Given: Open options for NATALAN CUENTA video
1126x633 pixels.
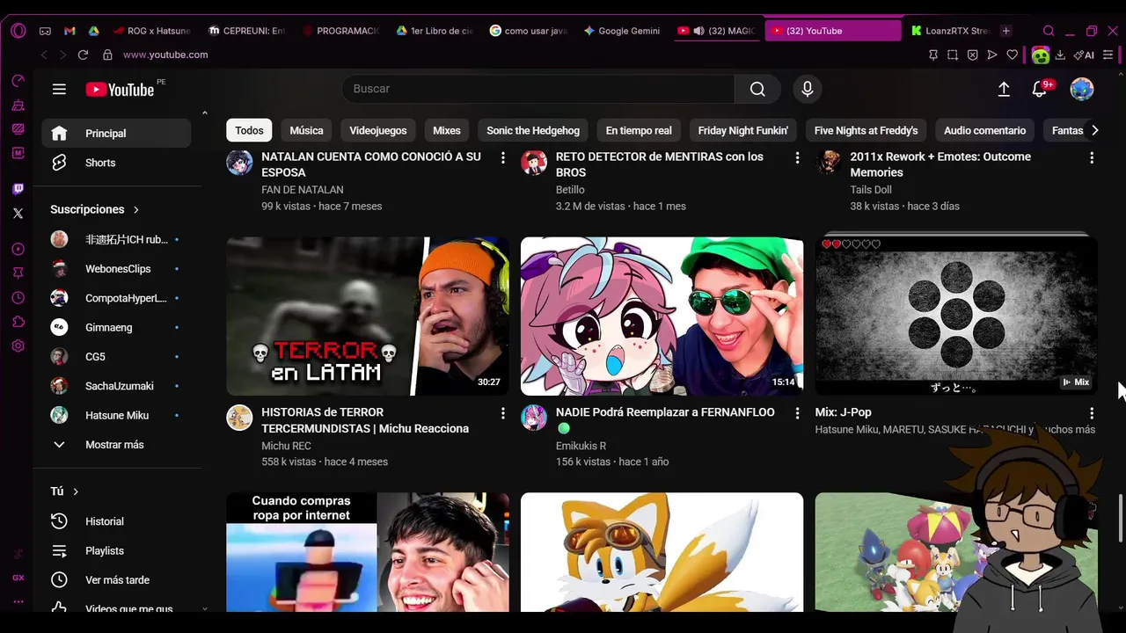Looking at the screenshot, I should click(x=503, y=157).
